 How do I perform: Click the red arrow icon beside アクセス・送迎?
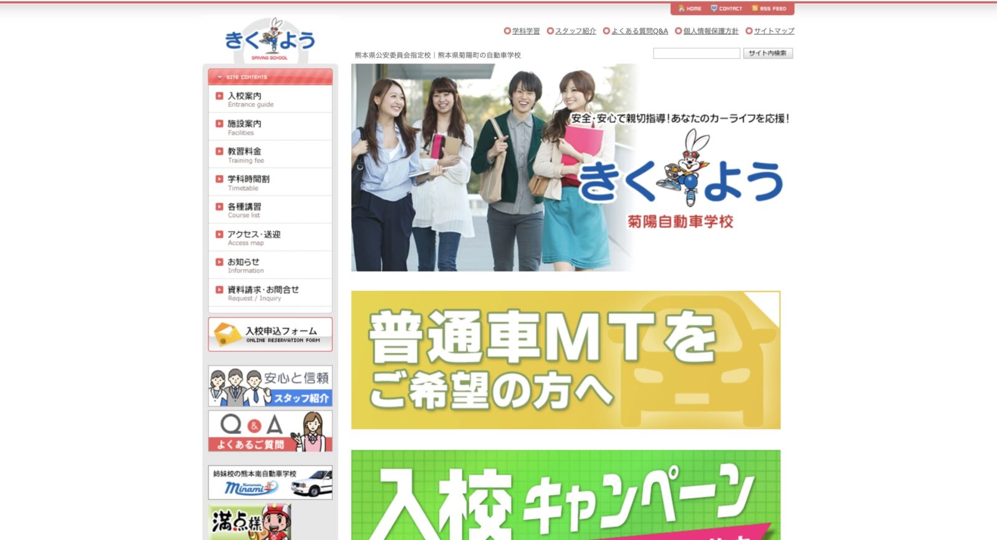click(x=219, y=234)
